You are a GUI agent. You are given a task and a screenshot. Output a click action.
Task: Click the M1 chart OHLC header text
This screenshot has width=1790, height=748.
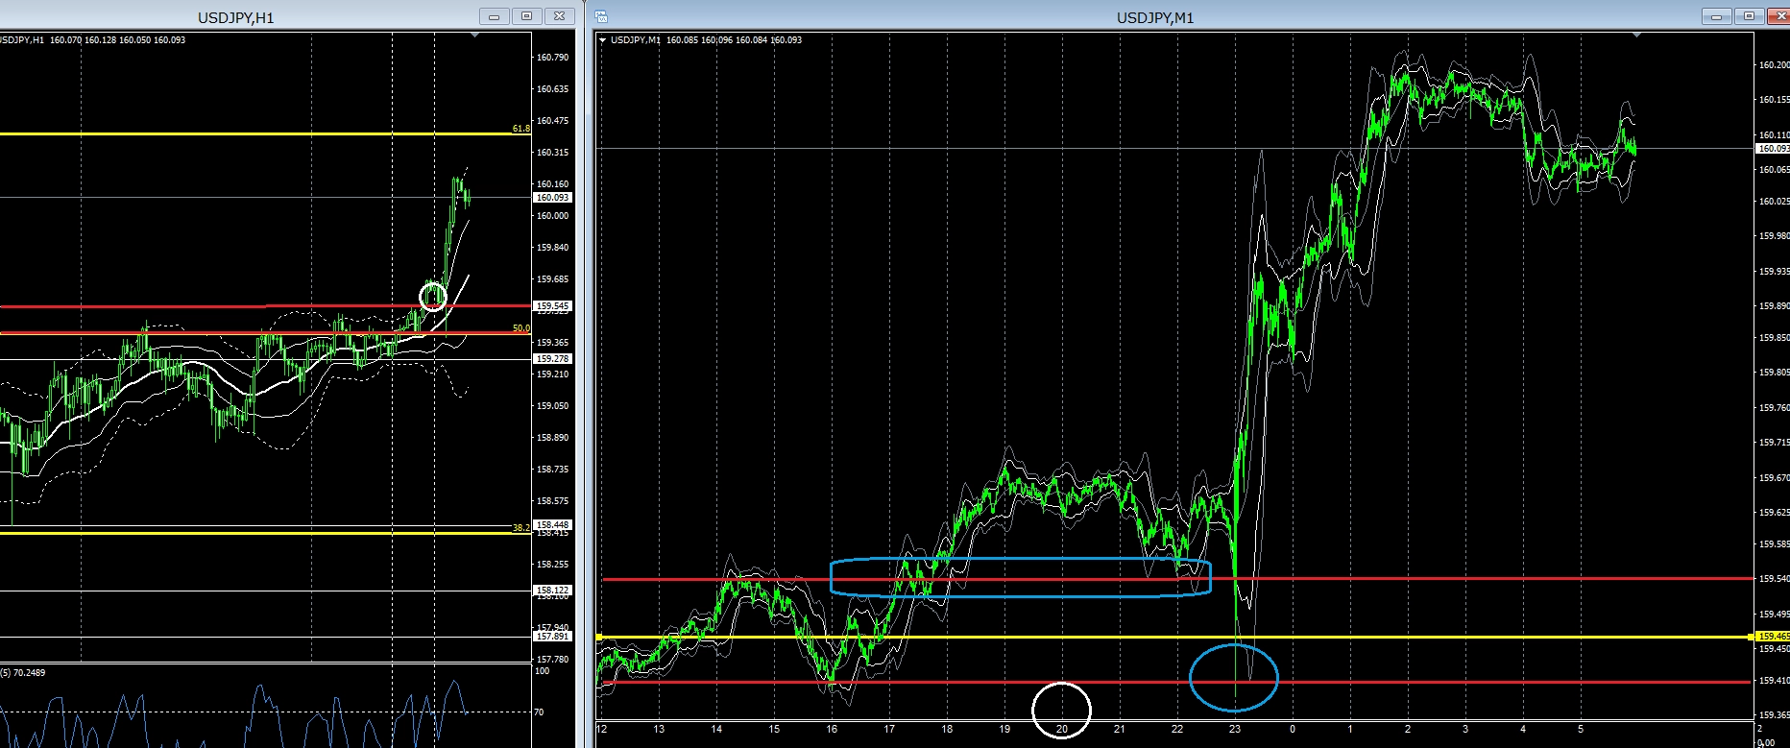[706, 40]
